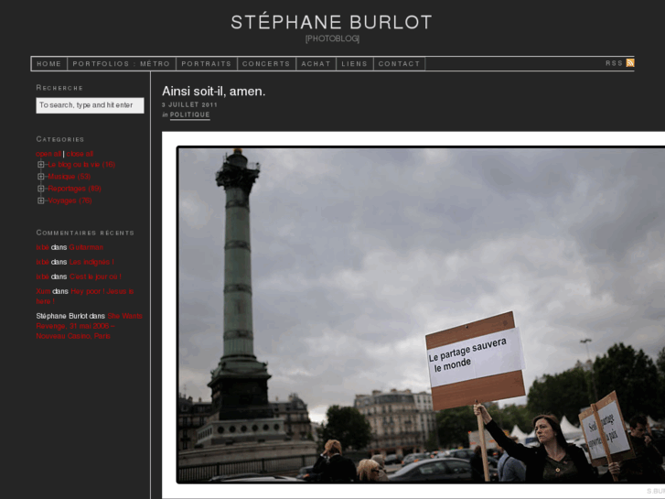
Task: Open the Musique (53) category
Action: 70,176
